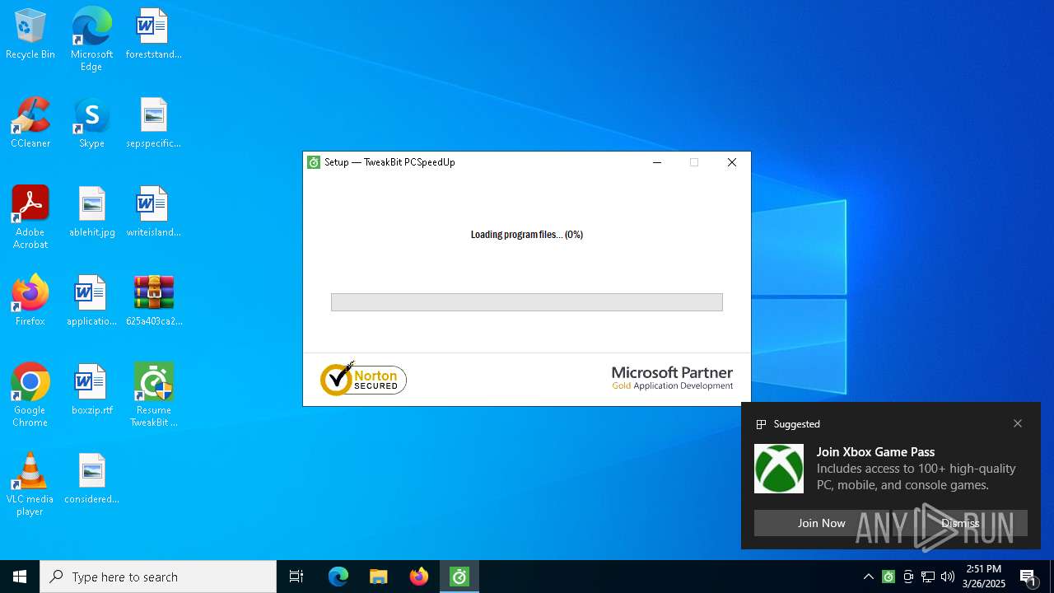The width and height of the screenshot is (1054, 593).
Task: Click the Meet Now tray icon
Action: [908, 577]
